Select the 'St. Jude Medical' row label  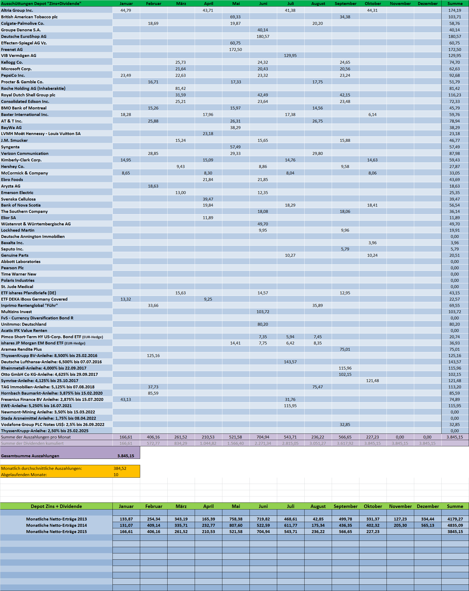[x=17, y=287]
